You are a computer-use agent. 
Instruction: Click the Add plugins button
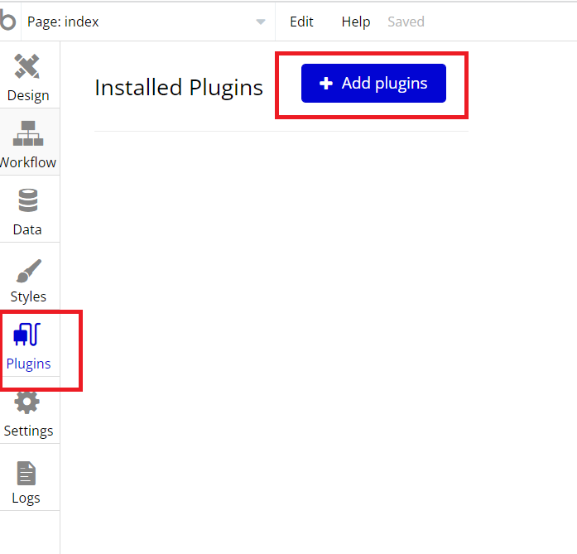[x=373, y=83]
